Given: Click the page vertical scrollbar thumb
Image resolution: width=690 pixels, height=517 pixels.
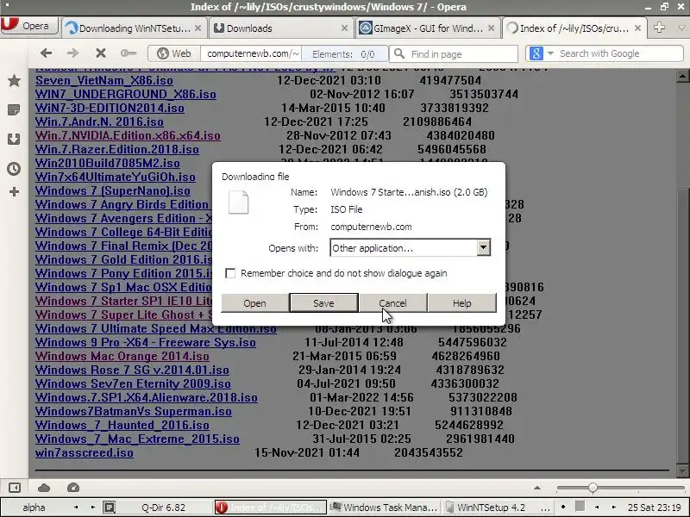Looking at the screenshot, I should click(x=682, y=326).
